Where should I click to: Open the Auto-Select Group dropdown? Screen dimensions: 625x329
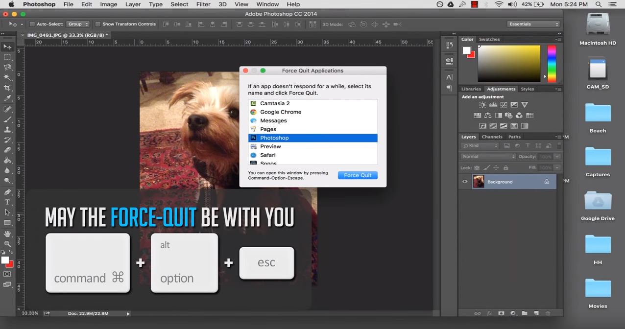tap(78, 24)
